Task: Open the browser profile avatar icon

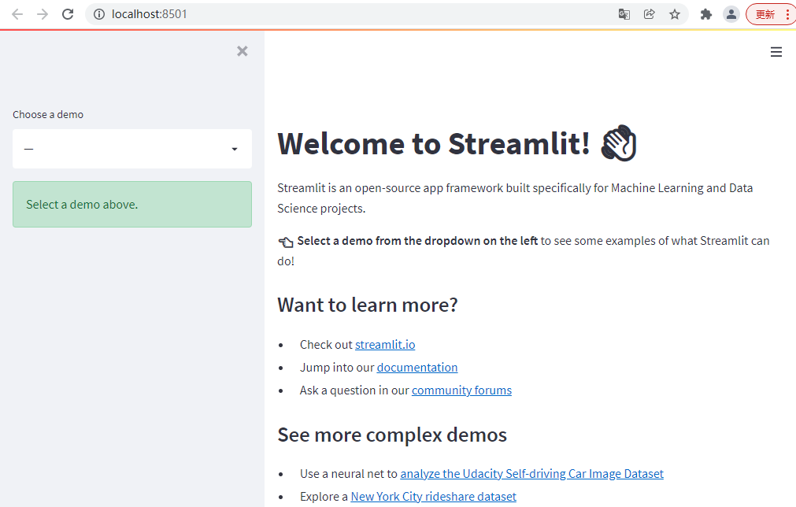Action: (731, 14)
